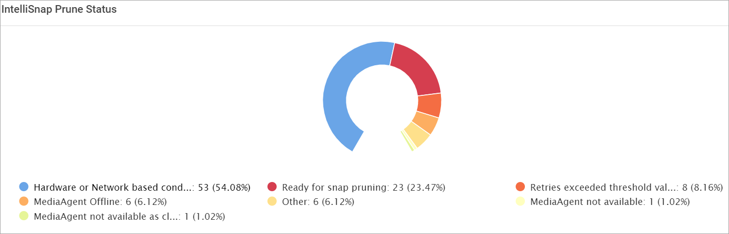Click the pale yellow MediaAgent not available dot

tap(521, 201)
